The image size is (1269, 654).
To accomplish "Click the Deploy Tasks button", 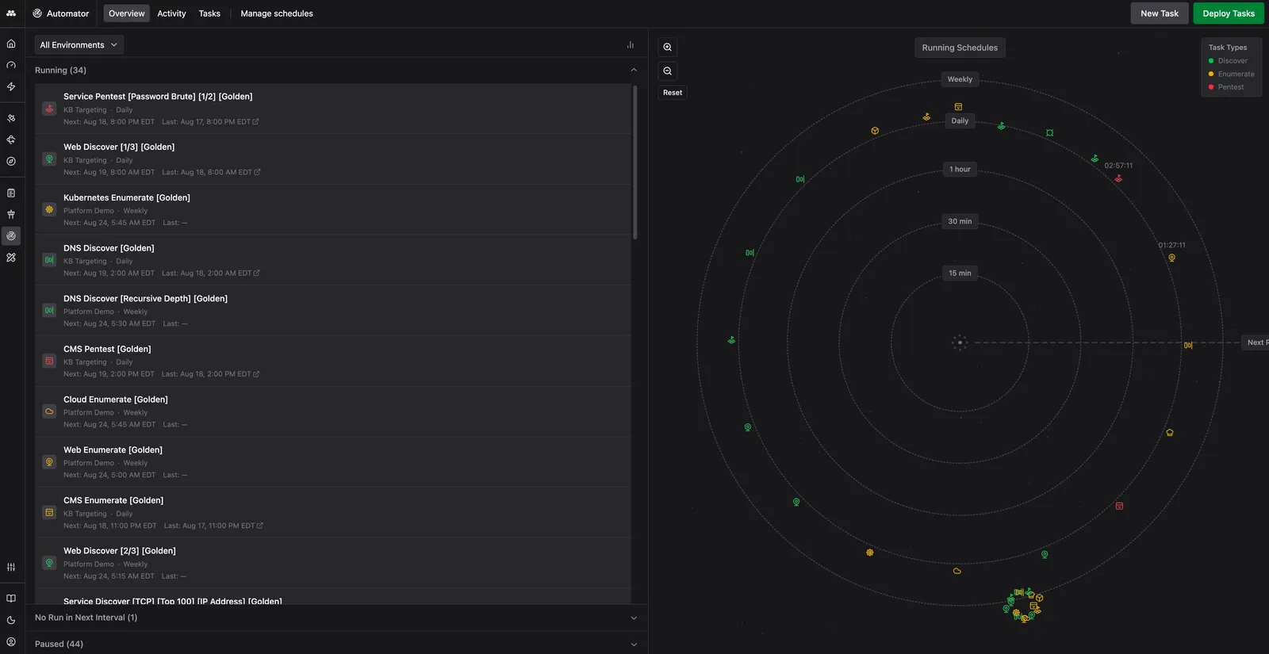I will [1229, 13].
